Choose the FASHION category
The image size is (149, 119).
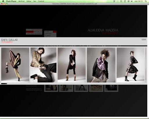pos(47,32)
